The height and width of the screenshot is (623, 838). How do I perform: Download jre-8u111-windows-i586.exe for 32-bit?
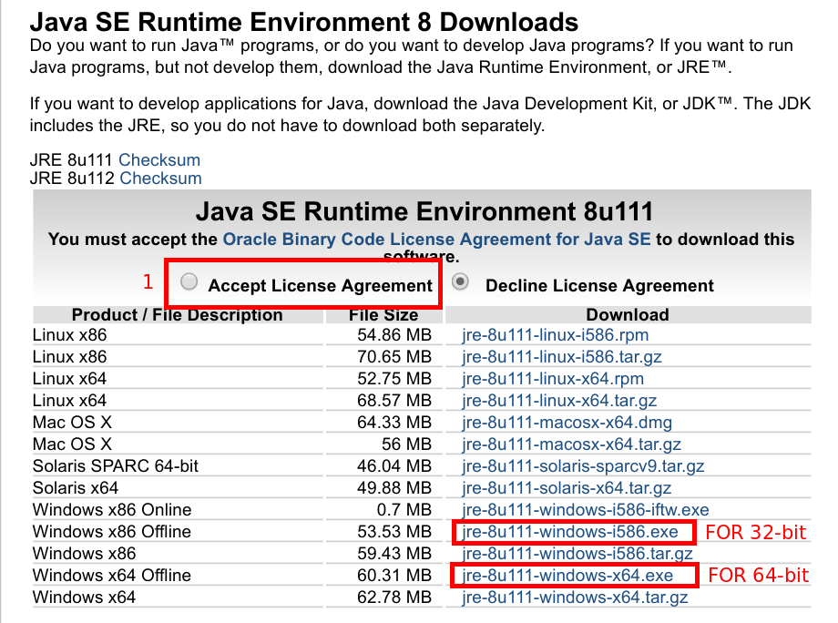tap(570, 532)
